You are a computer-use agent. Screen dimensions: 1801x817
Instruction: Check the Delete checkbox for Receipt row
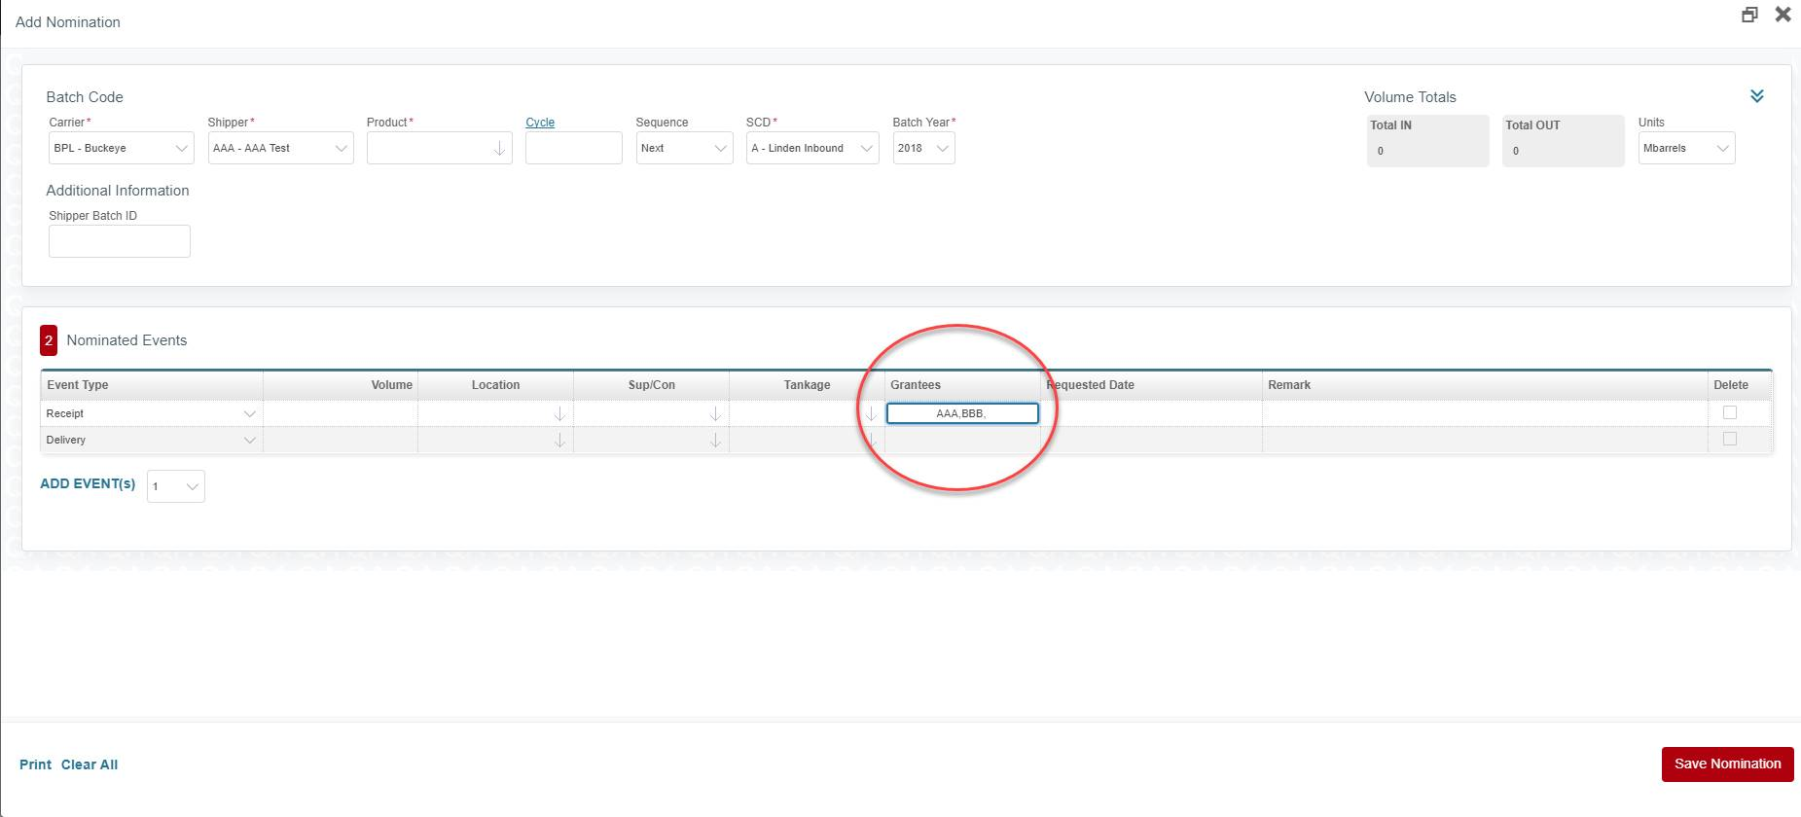pyautogui.click(x=1729, y=412)
